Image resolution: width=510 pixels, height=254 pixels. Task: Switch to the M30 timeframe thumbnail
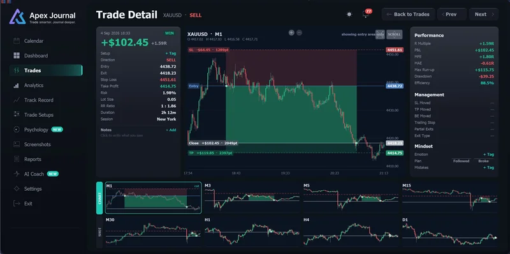click(153, 232)
